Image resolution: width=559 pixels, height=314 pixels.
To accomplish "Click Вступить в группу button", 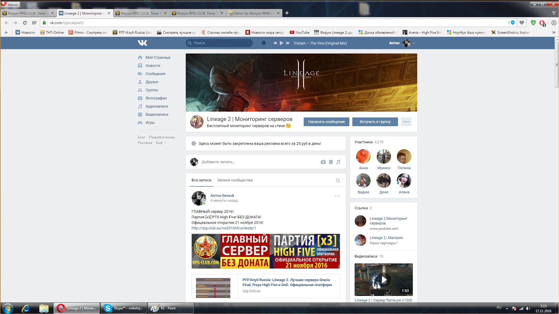I will tap(375, 122).
